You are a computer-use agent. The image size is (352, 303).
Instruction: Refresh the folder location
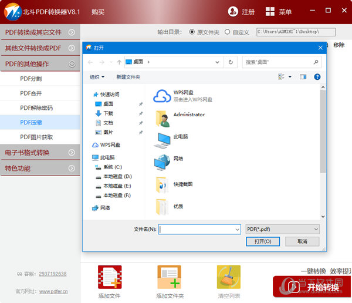click(x=231, y=62)
